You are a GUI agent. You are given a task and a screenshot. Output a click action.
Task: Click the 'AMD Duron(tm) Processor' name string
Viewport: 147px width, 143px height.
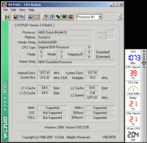pos(76,62)
